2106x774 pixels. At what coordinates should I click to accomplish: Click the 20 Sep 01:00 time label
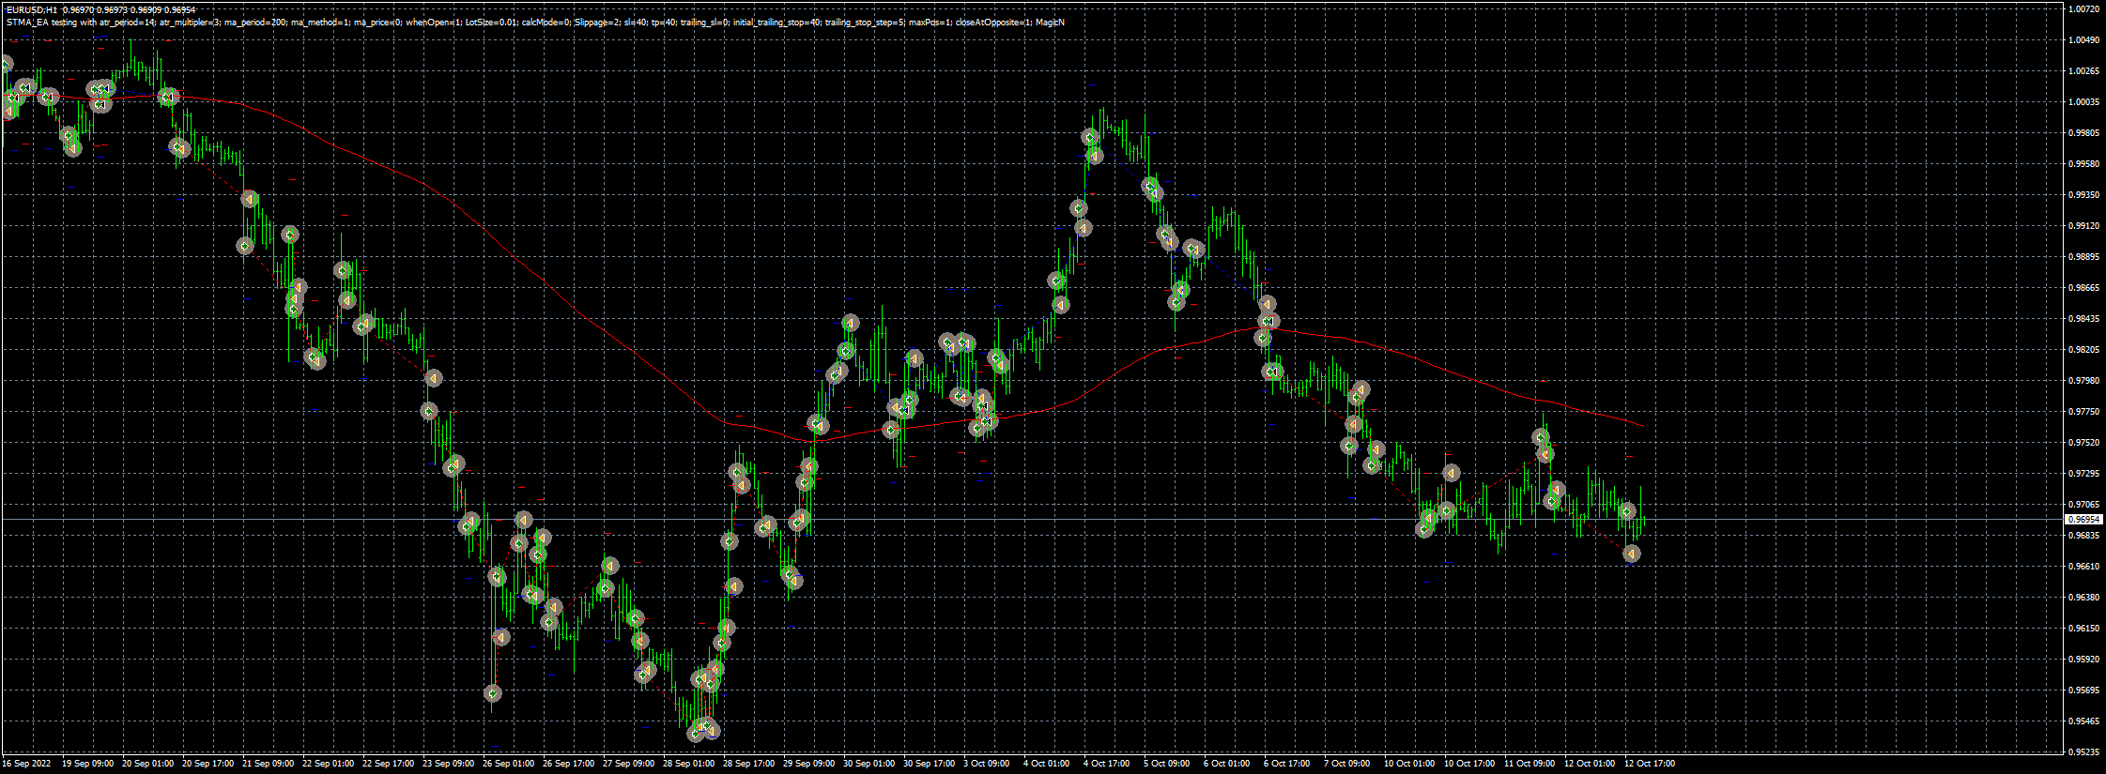[x=147, y=764]
